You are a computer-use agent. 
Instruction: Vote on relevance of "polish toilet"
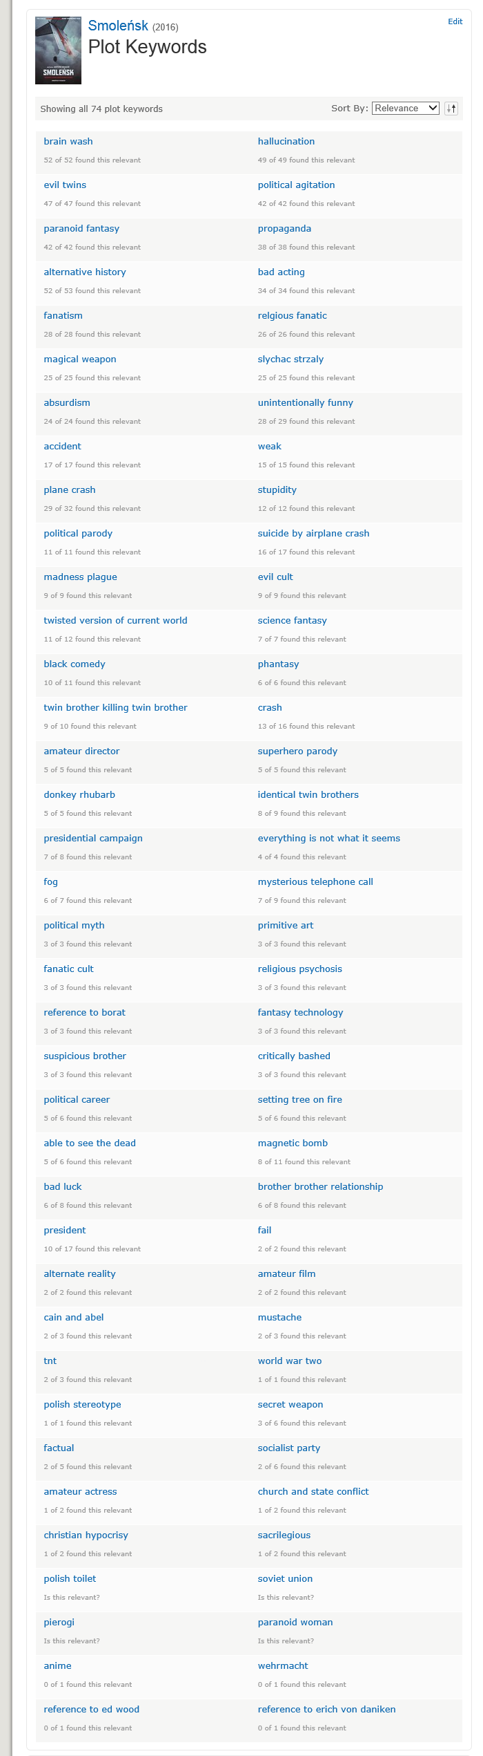pos(72,1598)
